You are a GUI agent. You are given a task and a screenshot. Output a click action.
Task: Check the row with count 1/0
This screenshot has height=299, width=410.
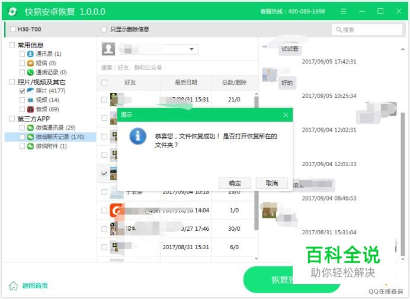click(104, 210)
